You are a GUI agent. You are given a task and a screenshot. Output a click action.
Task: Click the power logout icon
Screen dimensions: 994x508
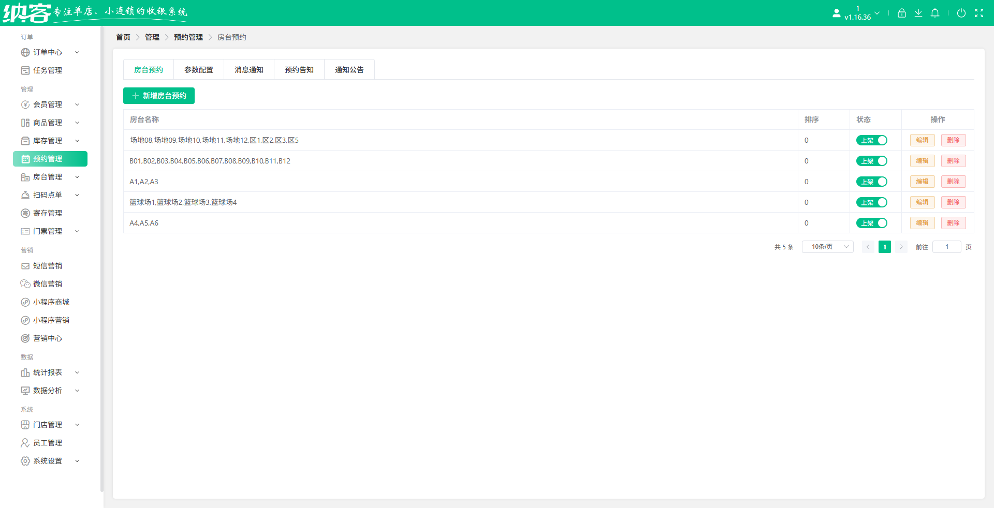click(961, 13)
